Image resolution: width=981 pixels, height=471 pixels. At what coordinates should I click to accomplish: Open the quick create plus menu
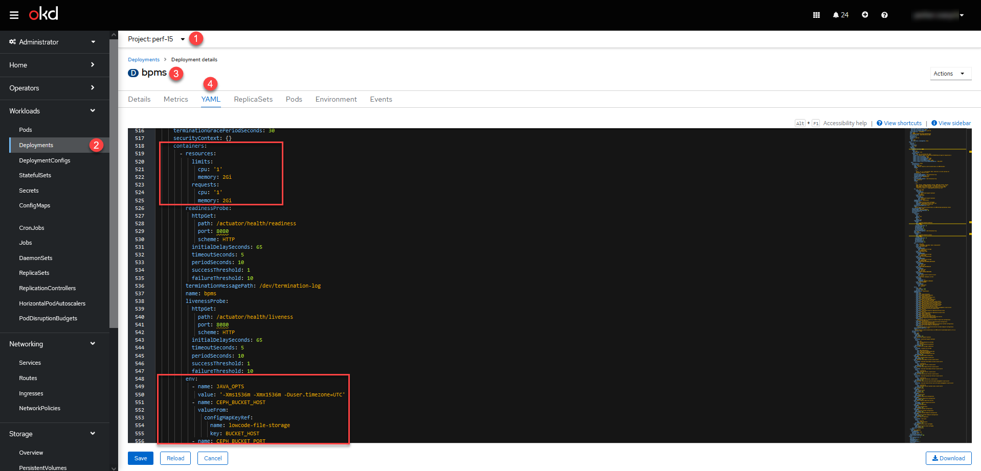(x=865, y=15)
